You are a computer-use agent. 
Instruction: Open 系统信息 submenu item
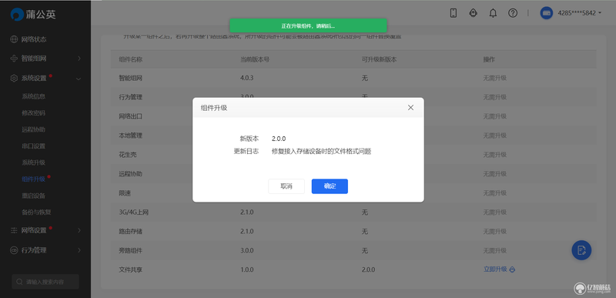click(x=33, y=96)
